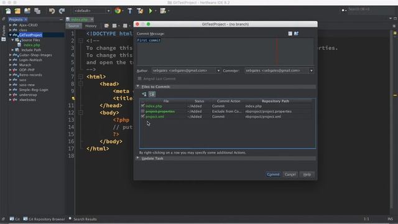398x224 pixels.
Task: Click the Recent Messages icon in commit dialog
Action: point(290,34)
